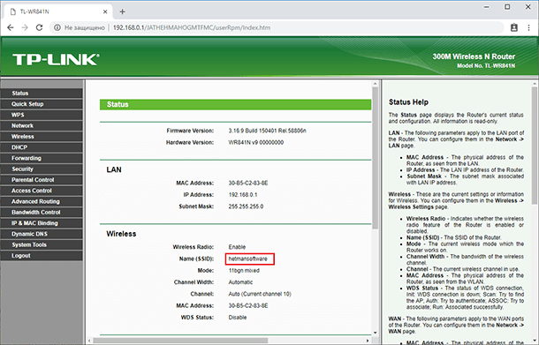Click the browser forward arrow
This screenshot has width=539, height=345.
point(25,28)
